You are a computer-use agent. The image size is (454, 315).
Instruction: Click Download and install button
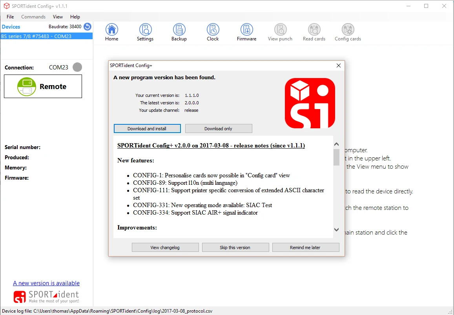click(147, 129)
